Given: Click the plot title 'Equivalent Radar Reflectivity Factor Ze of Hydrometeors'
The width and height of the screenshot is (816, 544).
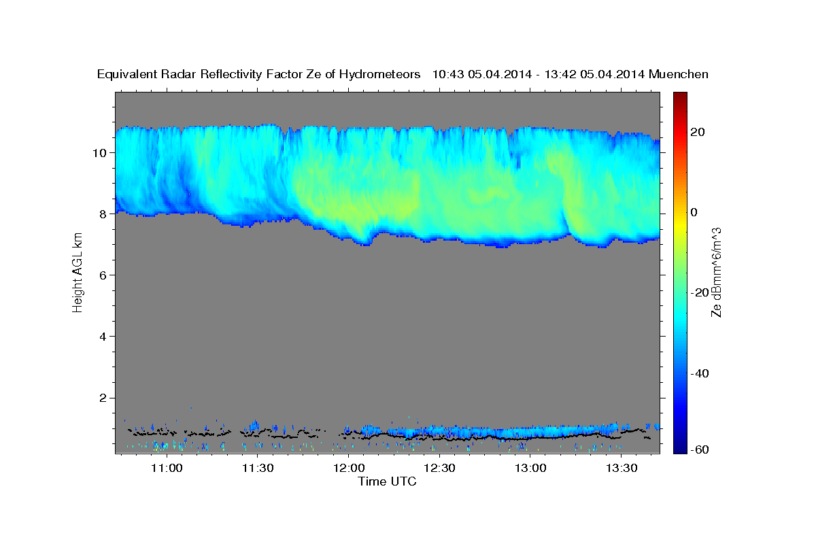Looking at the screenshot, I should click(x=259, y=74).
